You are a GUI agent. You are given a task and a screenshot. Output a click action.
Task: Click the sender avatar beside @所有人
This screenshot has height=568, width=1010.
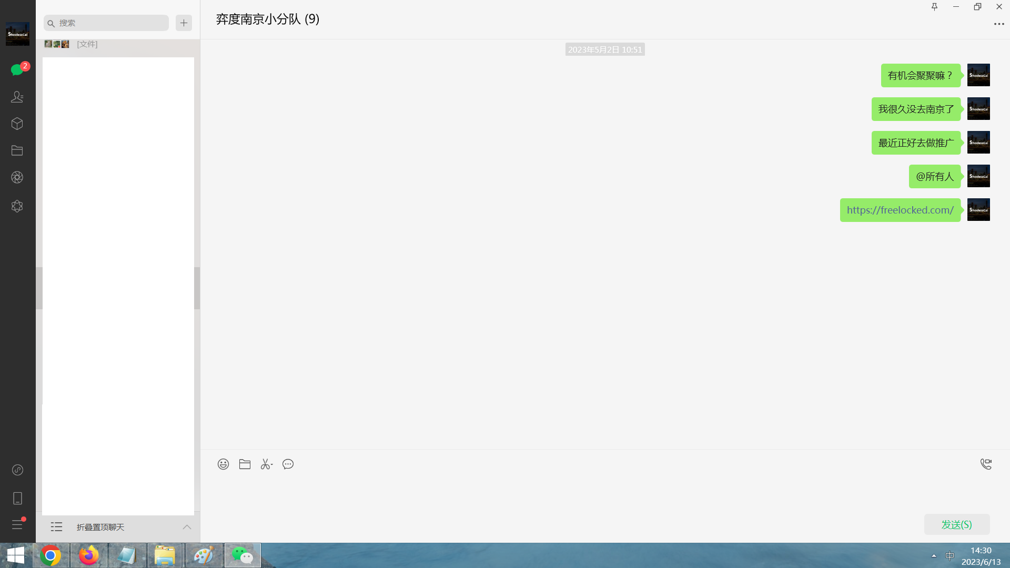978,176
